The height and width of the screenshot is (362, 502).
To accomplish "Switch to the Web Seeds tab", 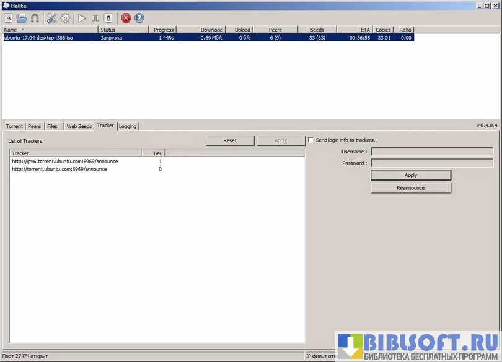I will tap(79, 126).
